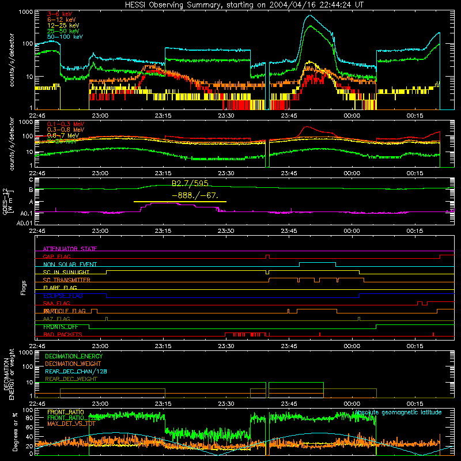The height and width of the screenshot is (461, 461).
Task: Click the green 25-50 keV legend entry
Action: point(63,31)
